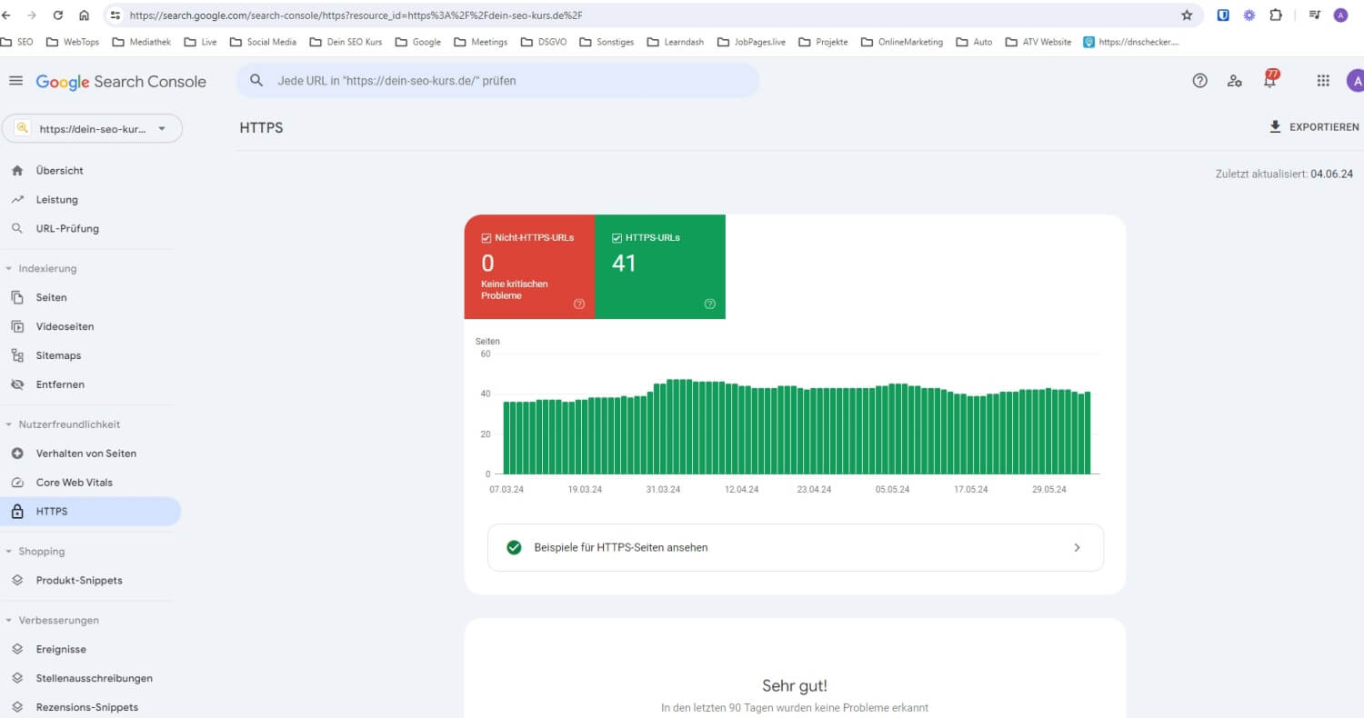The height and width of the screenshot is (718, 1364).
Task: Click the green checkmark icon by Beispiele für HTTPS-Seiten
Action: point(514,547)
